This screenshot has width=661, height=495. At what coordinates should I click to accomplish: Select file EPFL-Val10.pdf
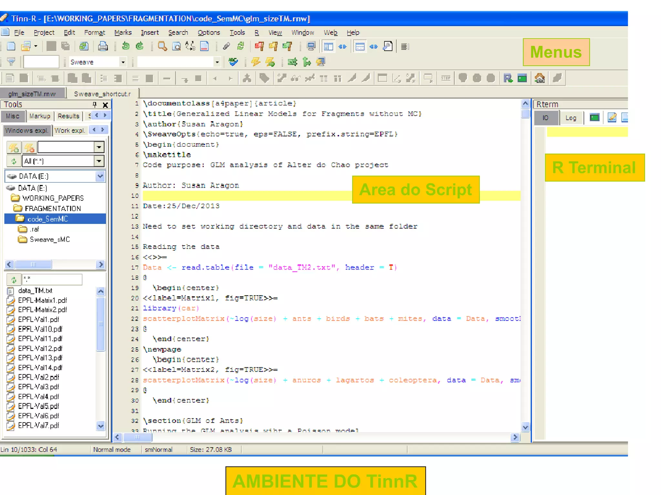40,329
